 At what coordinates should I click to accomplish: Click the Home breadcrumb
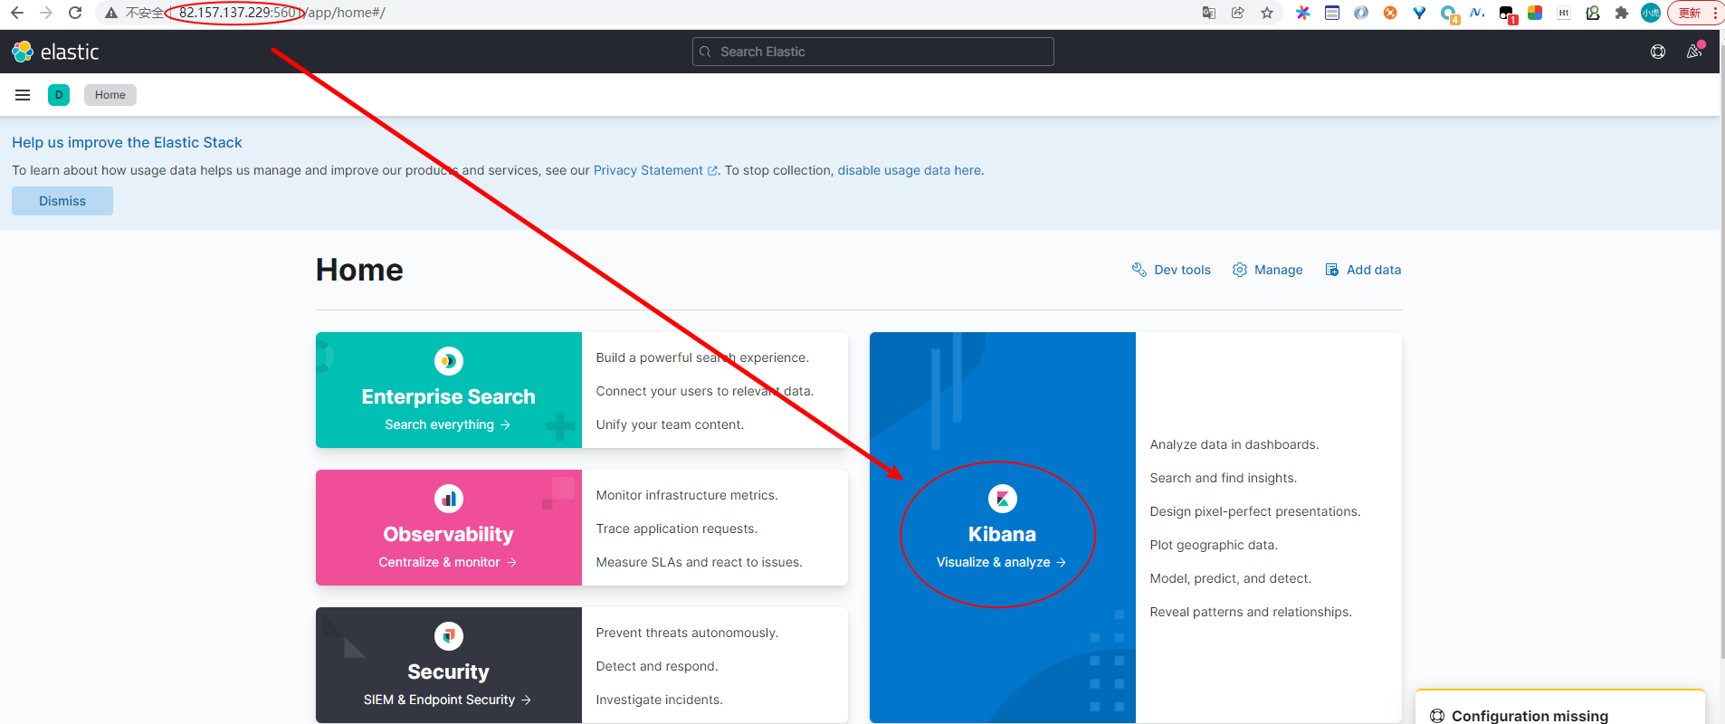(110, 95)
